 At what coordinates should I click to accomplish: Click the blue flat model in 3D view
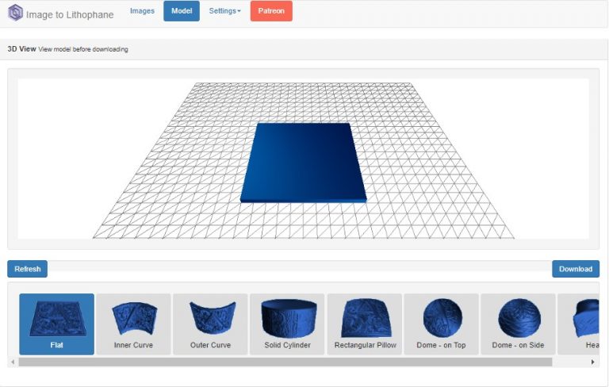[x=304, y=163]
